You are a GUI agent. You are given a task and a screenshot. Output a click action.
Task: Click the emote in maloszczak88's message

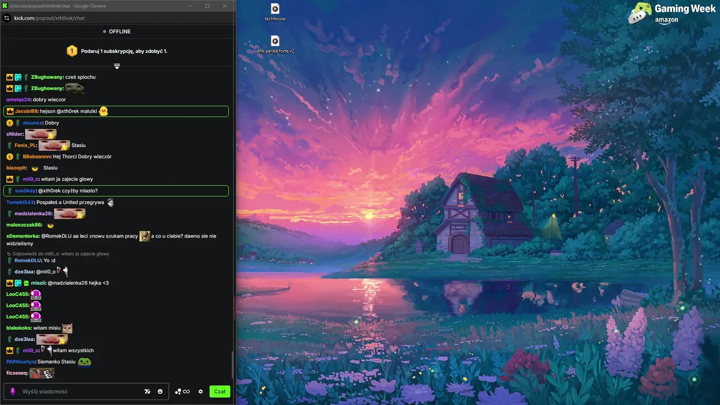[51, 225]
